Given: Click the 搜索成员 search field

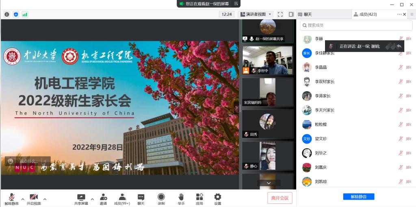Looking at the screenshot, I should (355, 25).
